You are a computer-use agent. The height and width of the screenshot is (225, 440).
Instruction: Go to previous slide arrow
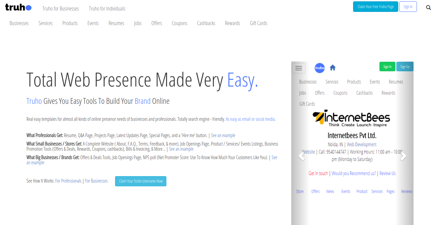301,156
